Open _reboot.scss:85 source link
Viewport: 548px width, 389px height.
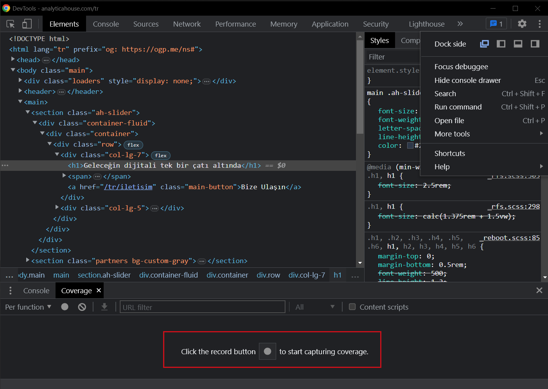[x=509, y=238]
